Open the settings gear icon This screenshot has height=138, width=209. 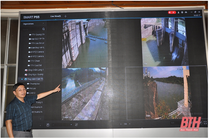point(182,12)
